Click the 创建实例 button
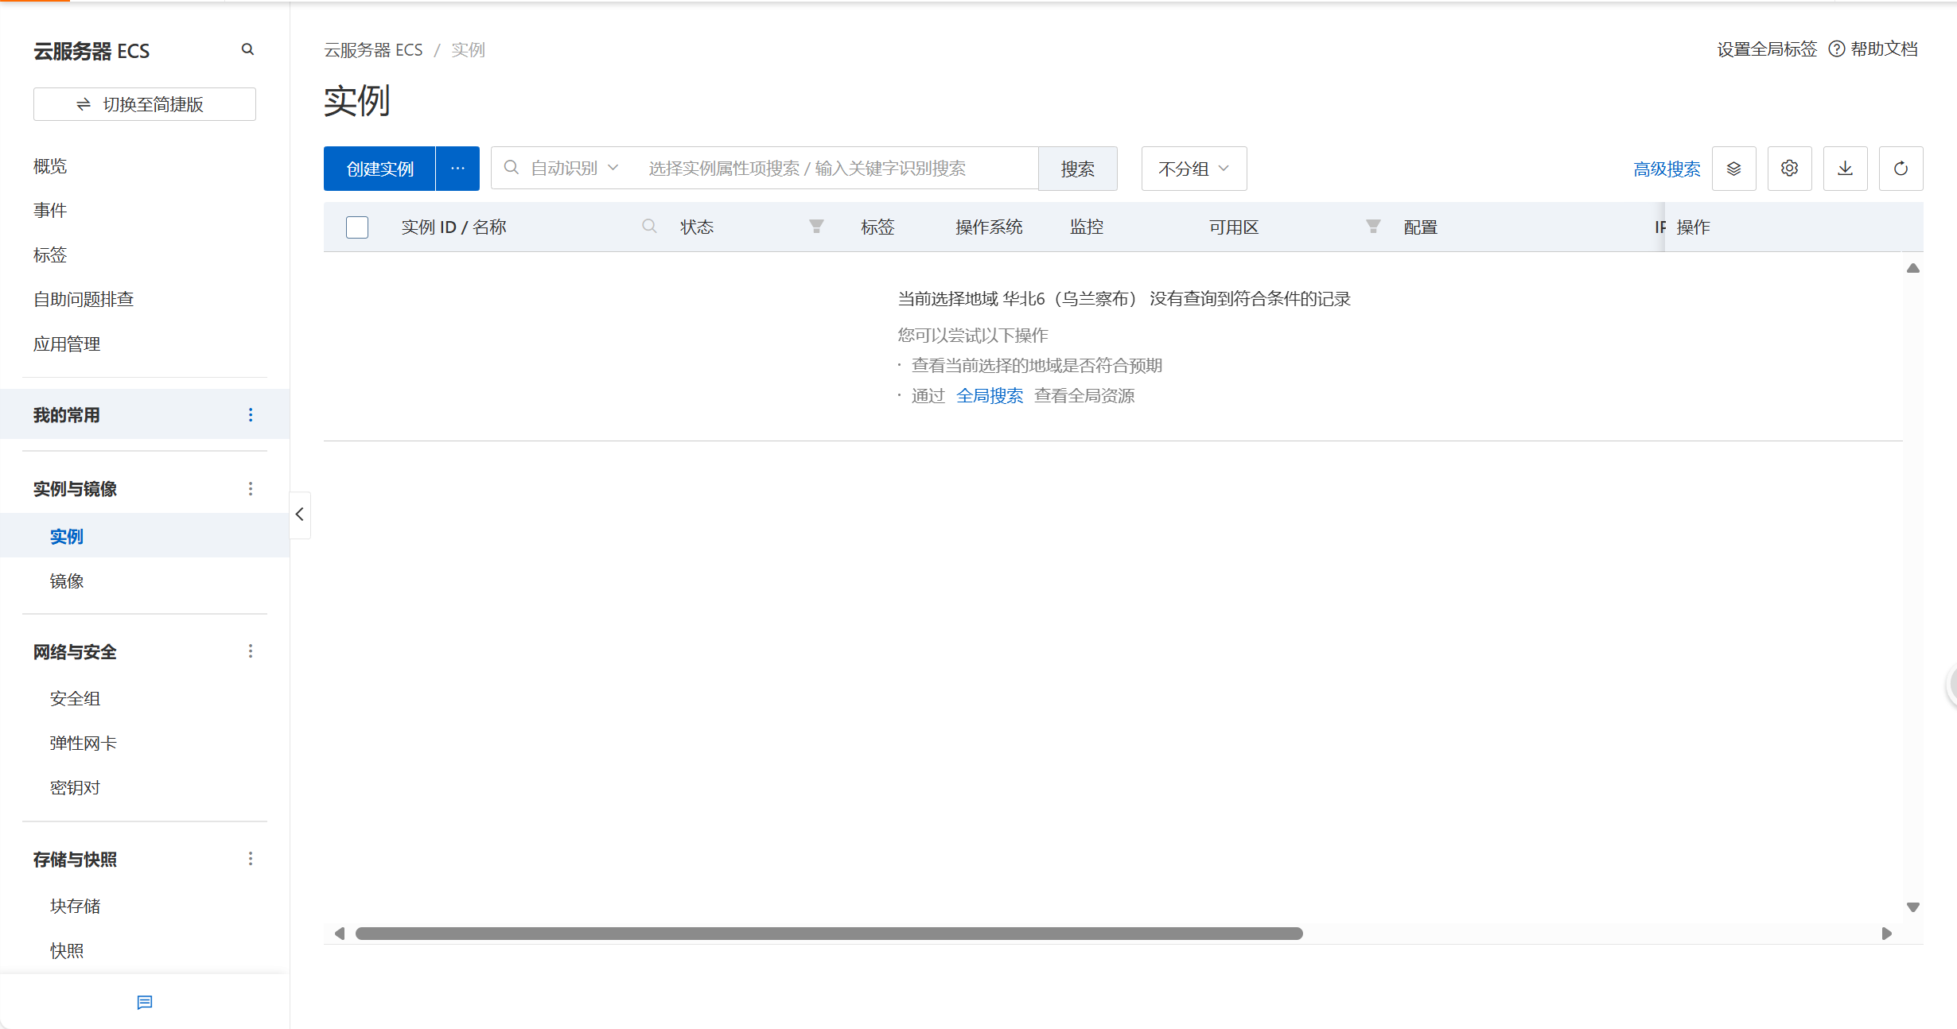This screenshot has width=1957, height=1029. point(379,169)
